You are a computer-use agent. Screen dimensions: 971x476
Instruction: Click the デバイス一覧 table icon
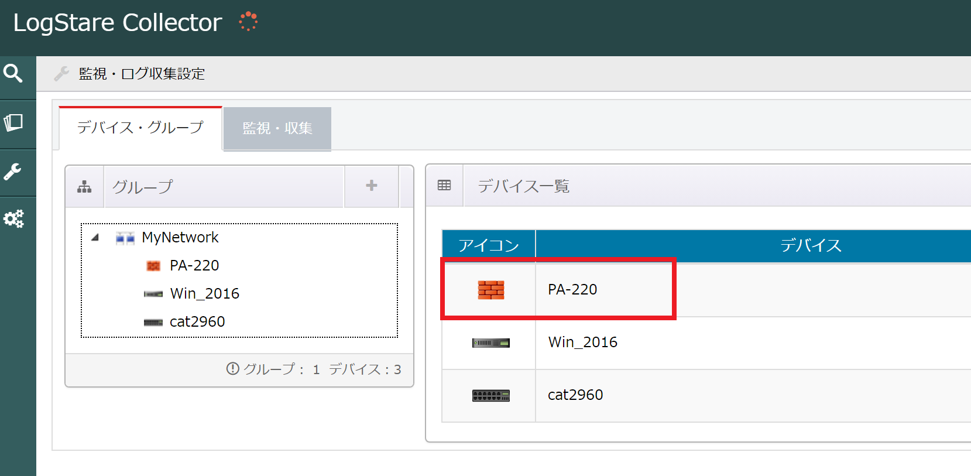pyautogui.click(x=444, y=185)
